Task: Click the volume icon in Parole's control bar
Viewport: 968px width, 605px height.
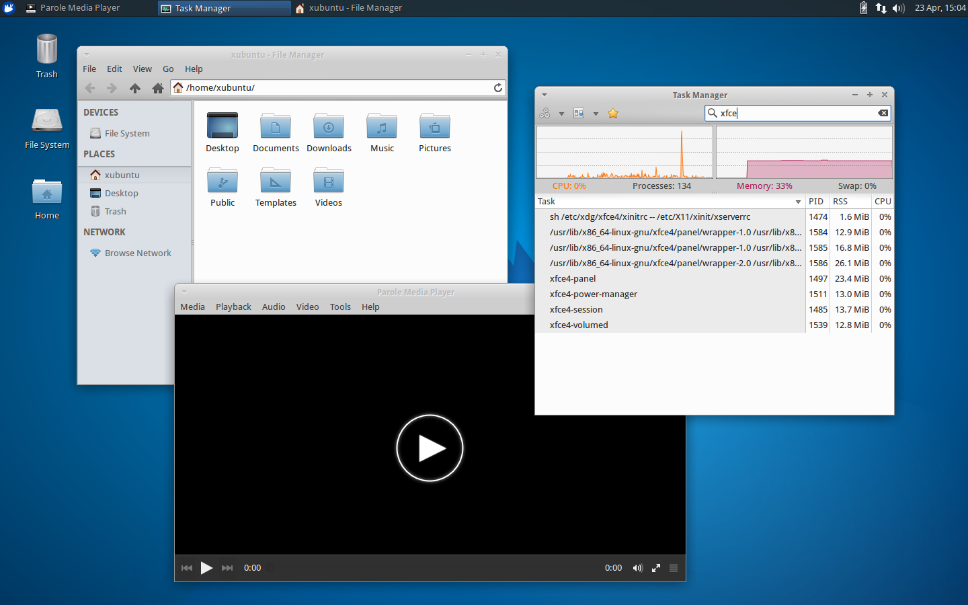Action: [637, 568]
